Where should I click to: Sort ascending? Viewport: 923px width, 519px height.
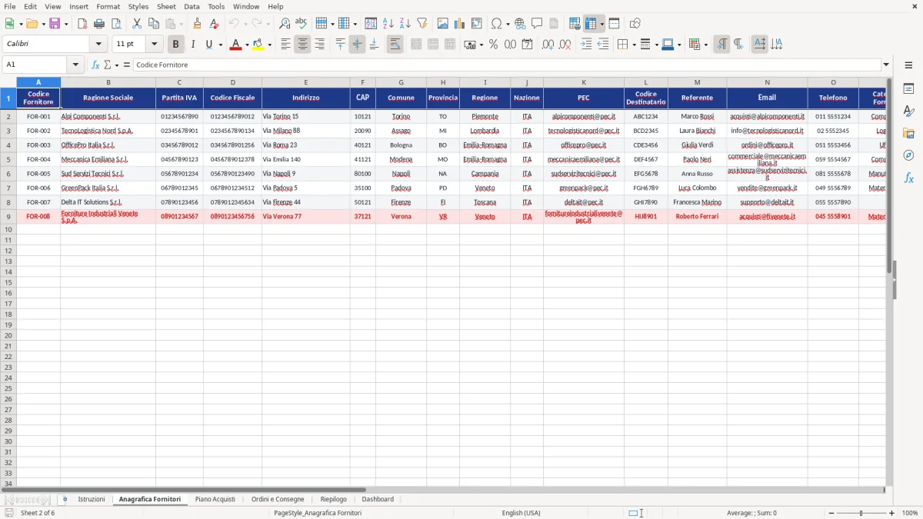pyautogui.click(x=388, y=24)
